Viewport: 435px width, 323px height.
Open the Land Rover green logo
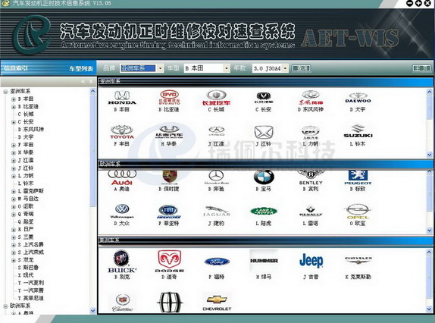click(x=264, y=212)
